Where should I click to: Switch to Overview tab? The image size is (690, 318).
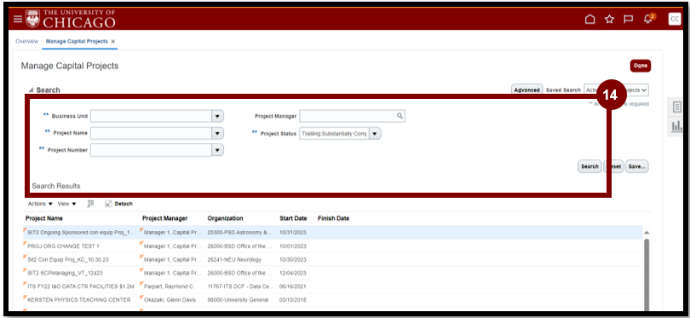click(27, 42)
